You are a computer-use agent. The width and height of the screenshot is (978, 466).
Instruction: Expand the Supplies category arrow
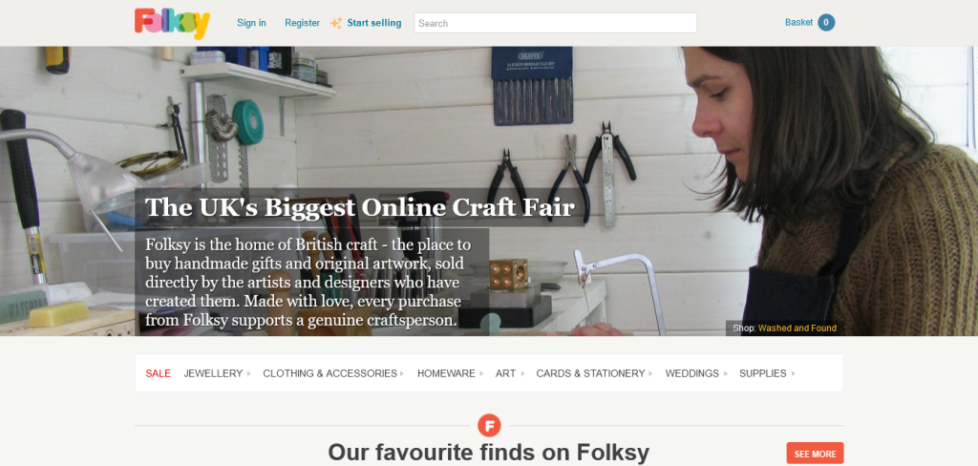pos(794,373)
